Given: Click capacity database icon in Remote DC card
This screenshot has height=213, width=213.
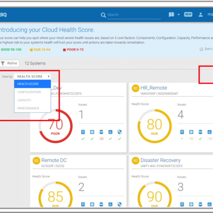Looking at the screenshot, I should point(101,204).
